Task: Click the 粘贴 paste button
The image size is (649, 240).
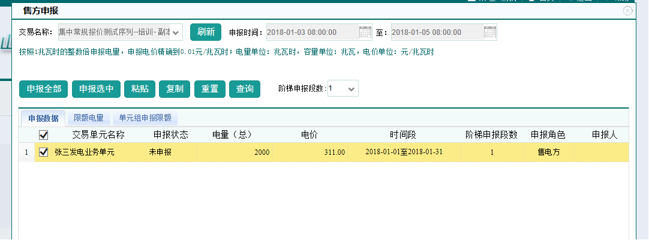Action: pos(140,89)
